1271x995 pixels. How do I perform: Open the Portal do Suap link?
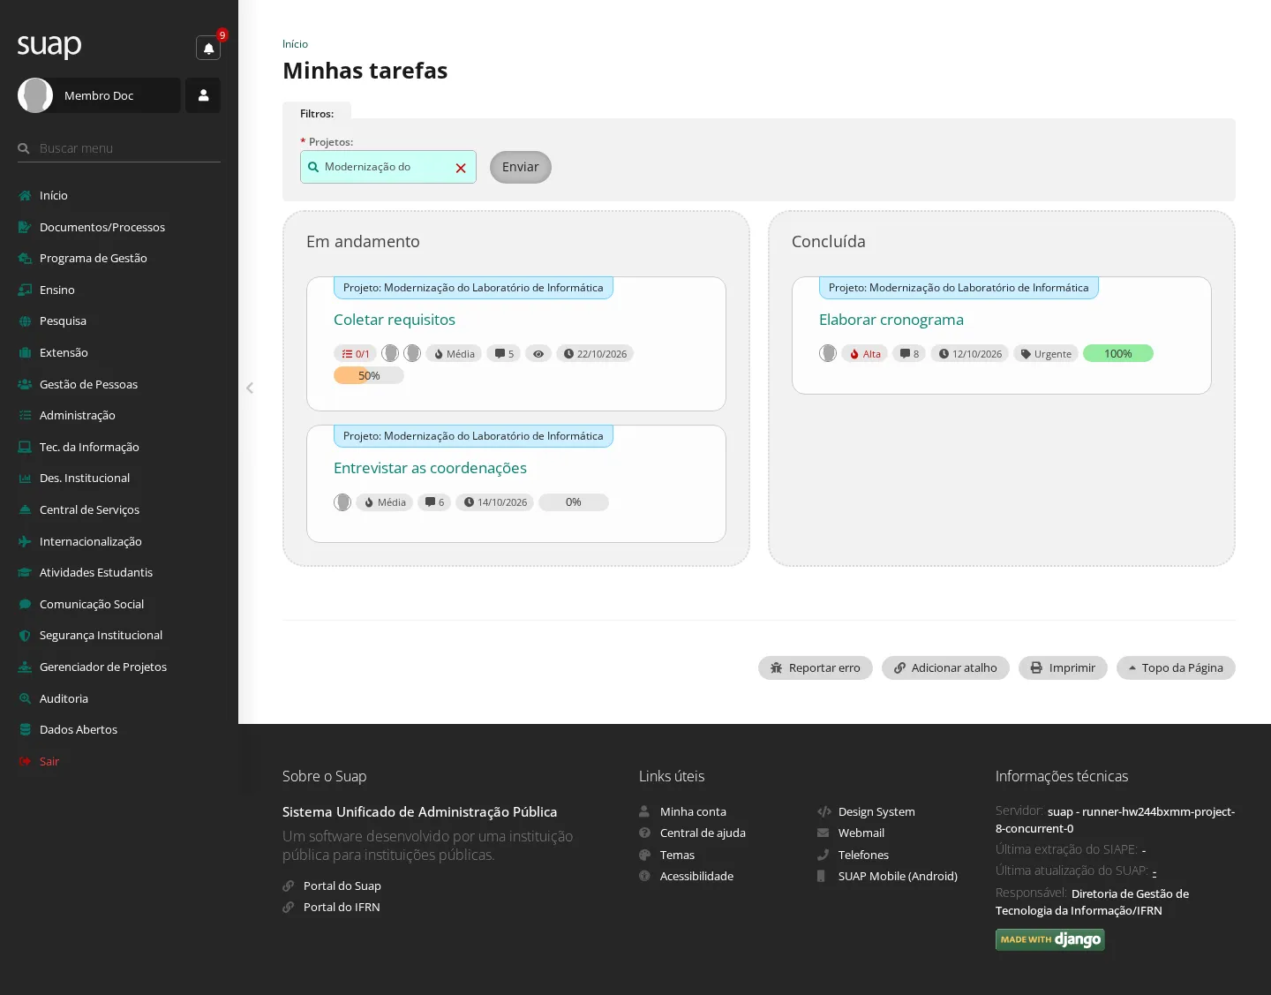pyautogui.click(x=342, y=886)
